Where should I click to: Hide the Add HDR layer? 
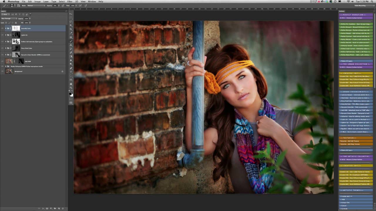[2, 61]
